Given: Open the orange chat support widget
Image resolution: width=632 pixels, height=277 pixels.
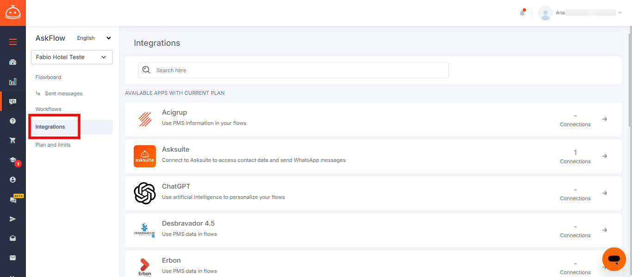Looking at the screenshot, I should coord(614,259).
